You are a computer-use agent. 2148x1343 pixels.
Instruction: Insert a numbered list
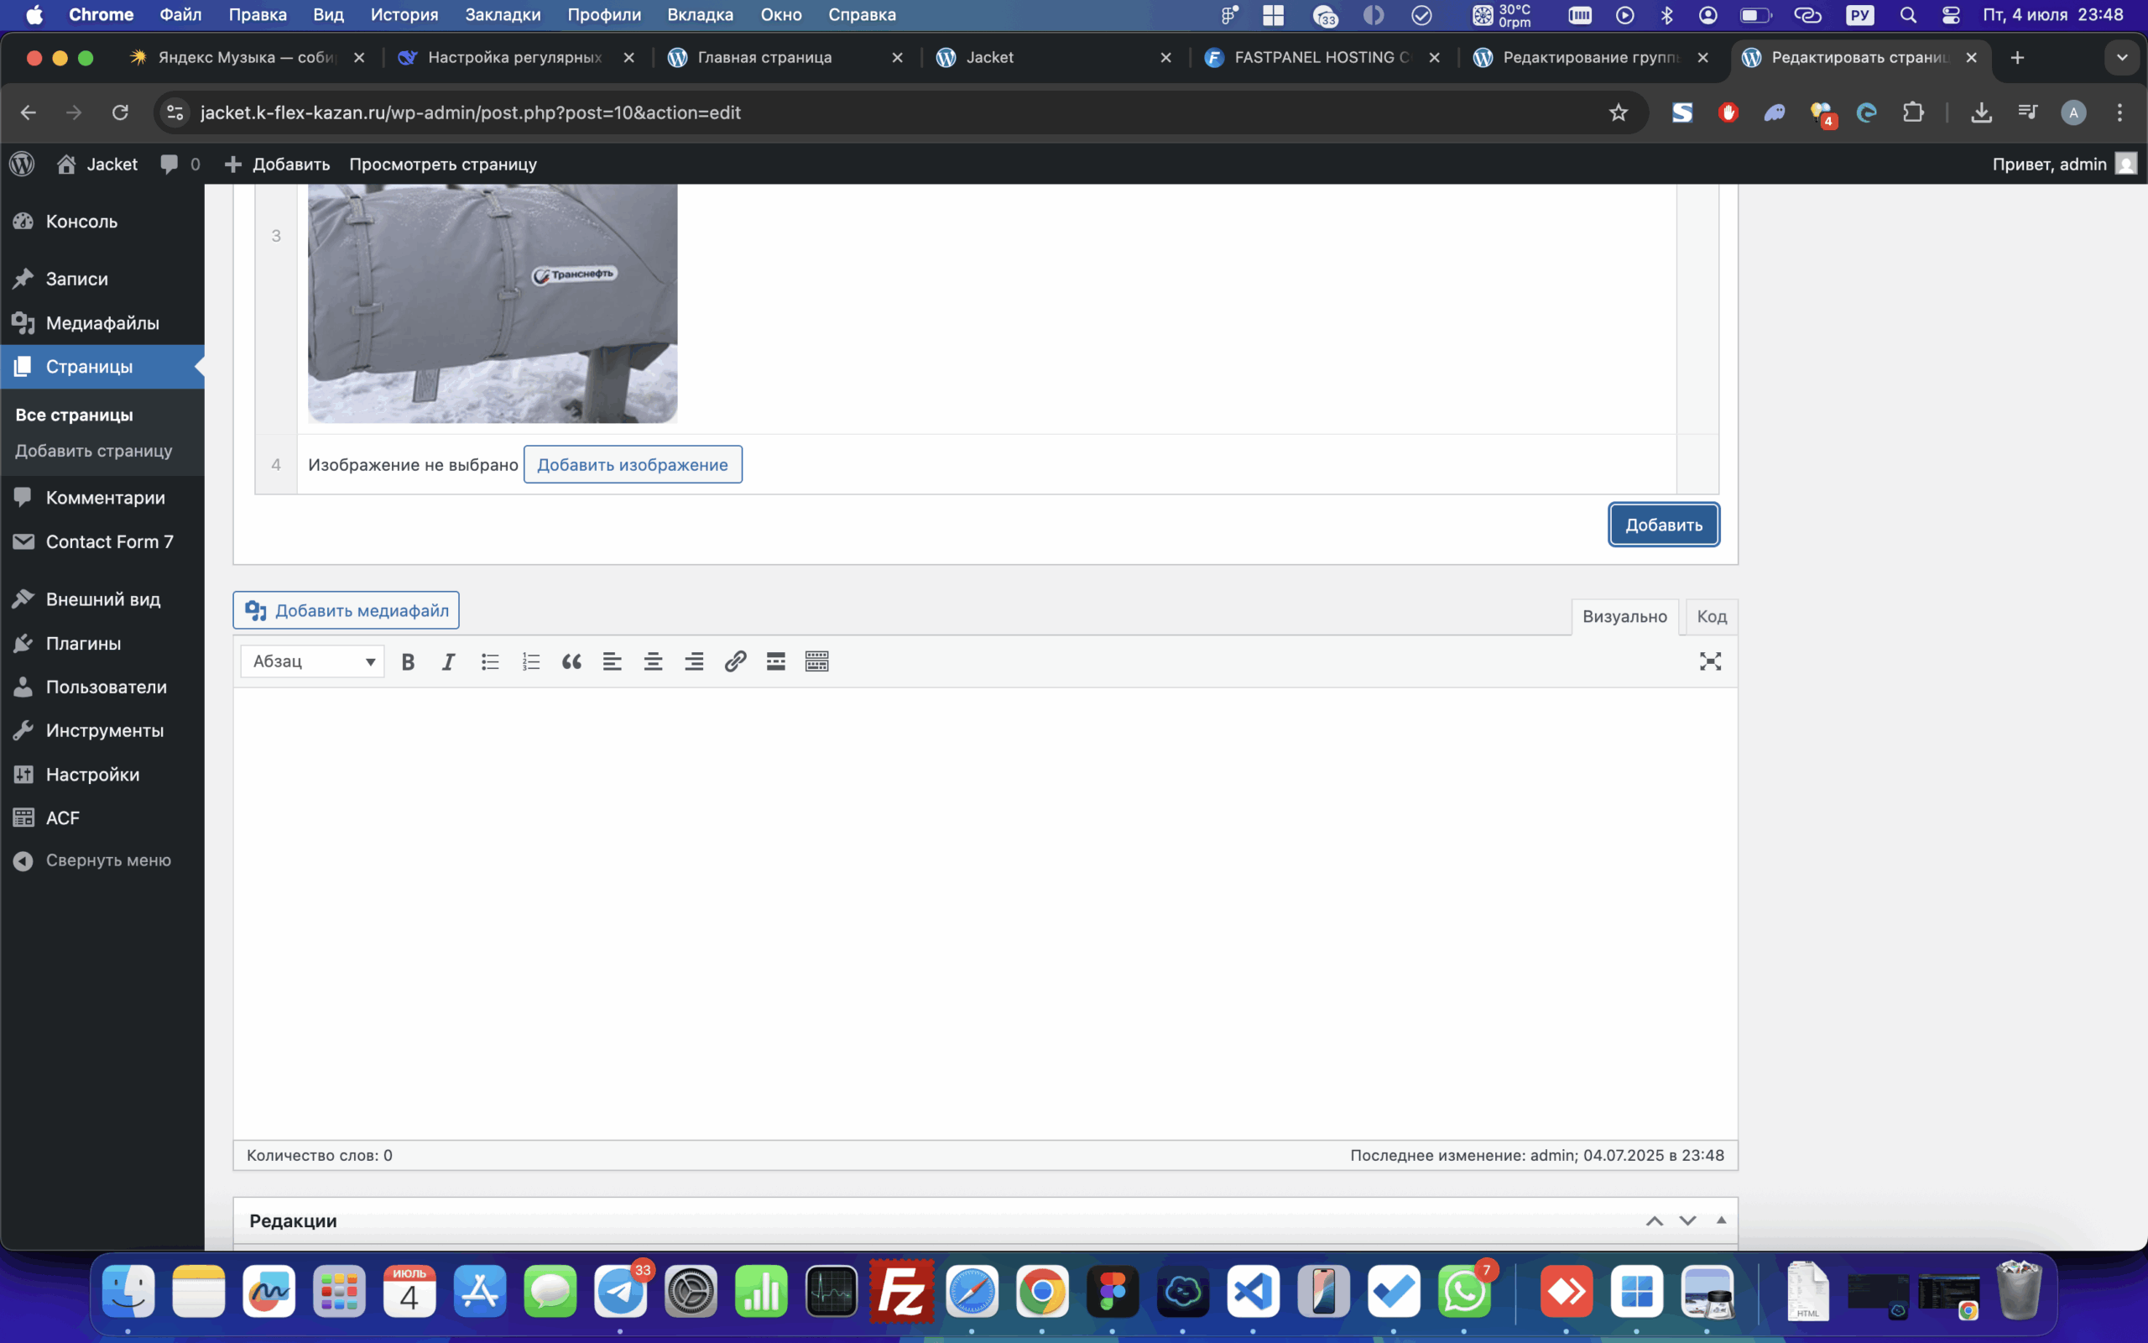pyautogui.click(x=531, y=661)
